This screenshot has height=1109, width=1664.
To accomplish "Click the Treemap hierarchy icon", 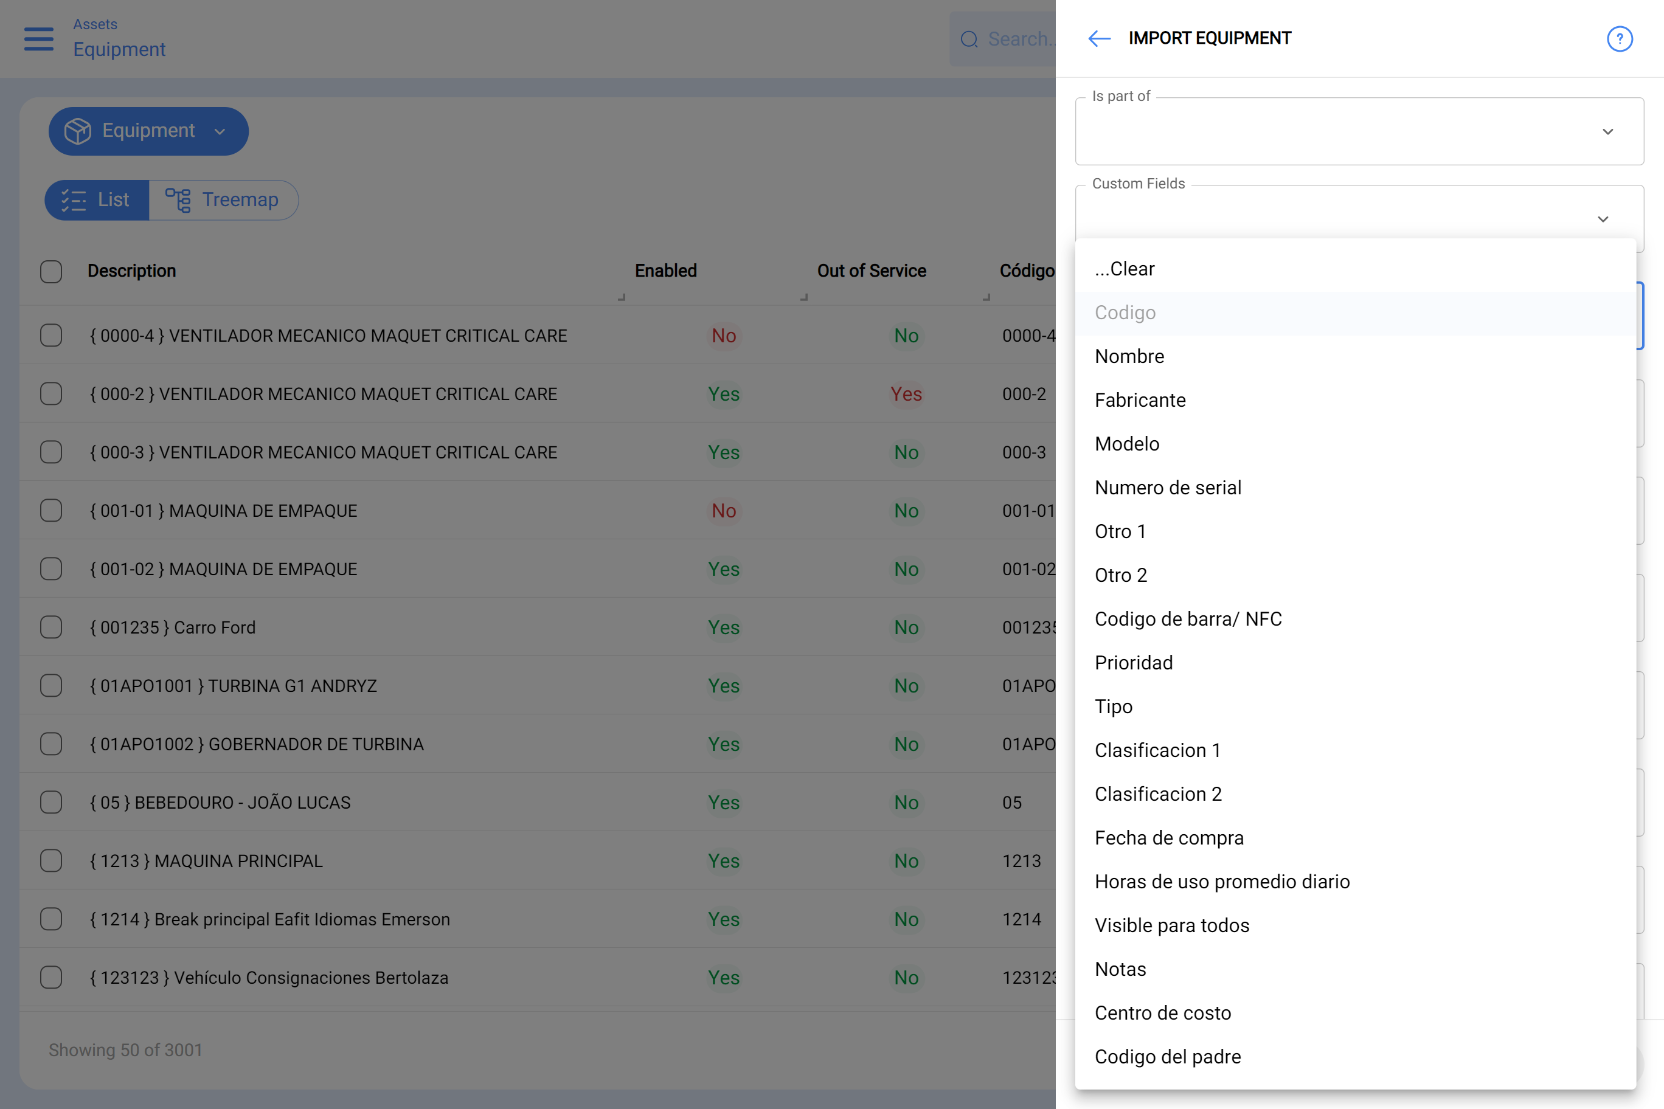I will tap(178, 200).
